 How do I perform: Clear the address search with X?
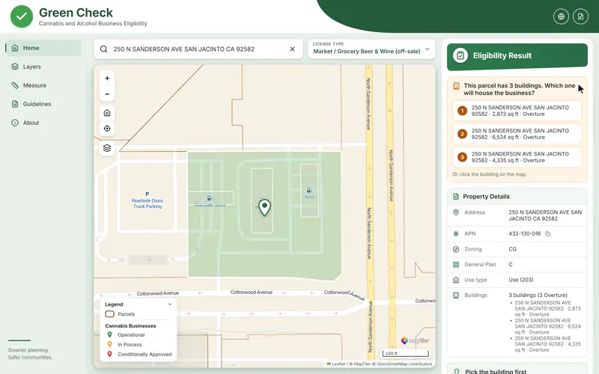292,49
